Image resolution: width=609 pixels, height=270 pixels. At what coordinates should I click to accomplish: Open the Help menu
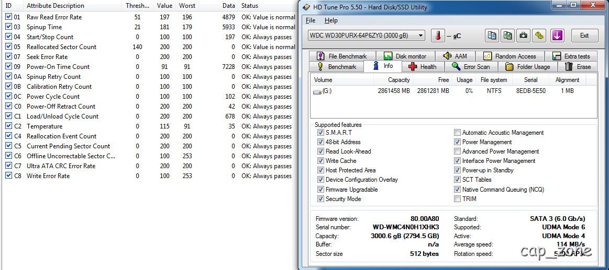(x=331, y=20)
